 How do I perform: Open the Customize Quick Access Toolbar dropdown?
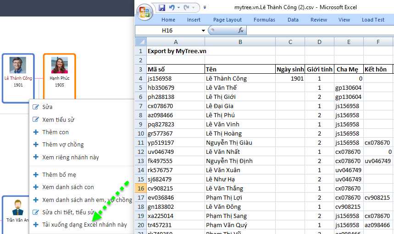point(205,8)
